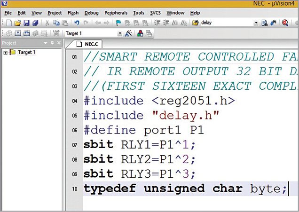The image size is (299, 212).
Task: Click the Open file folder icon
Action: click(x=17, y=23)
